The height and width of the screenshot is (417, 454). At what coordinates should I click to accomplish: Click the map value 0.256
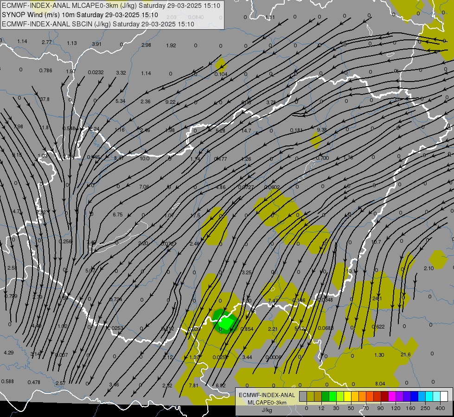pyautogui.click(x=65, y=241)
